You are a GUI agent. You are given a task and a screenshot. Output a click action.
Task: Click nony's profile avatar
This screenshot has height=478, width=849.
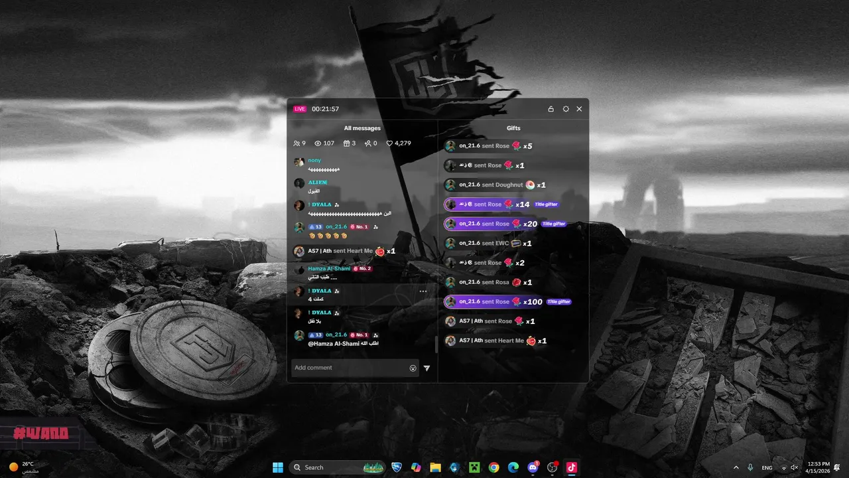click(x=299, y=162)
